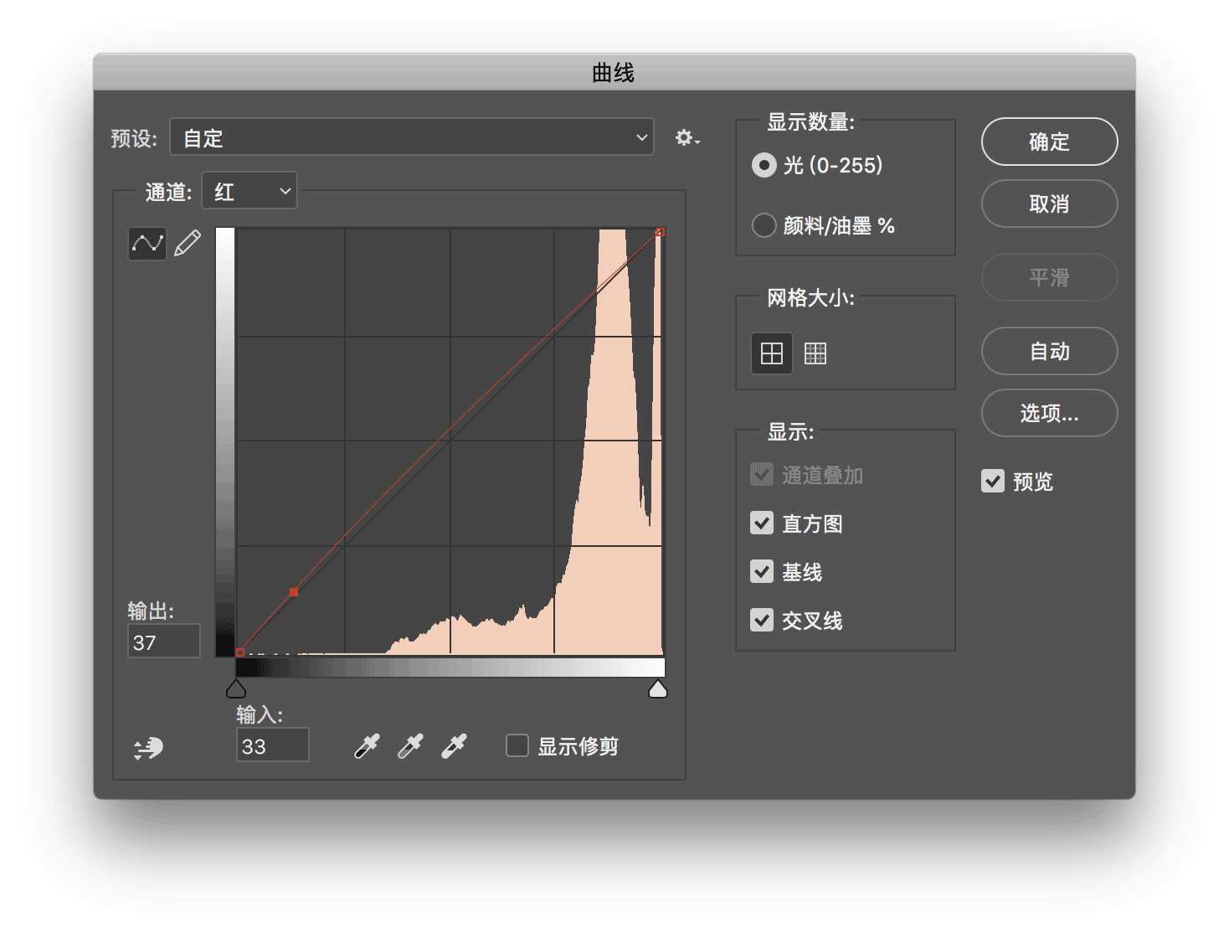Select the edit-points curve tool

coord(147,244)
